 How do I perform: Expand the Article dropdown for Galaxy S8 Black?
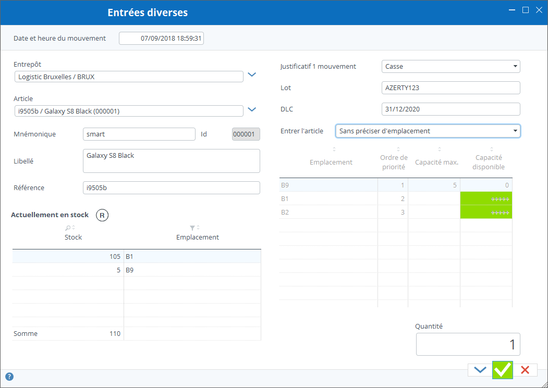[x=252, y=110]
